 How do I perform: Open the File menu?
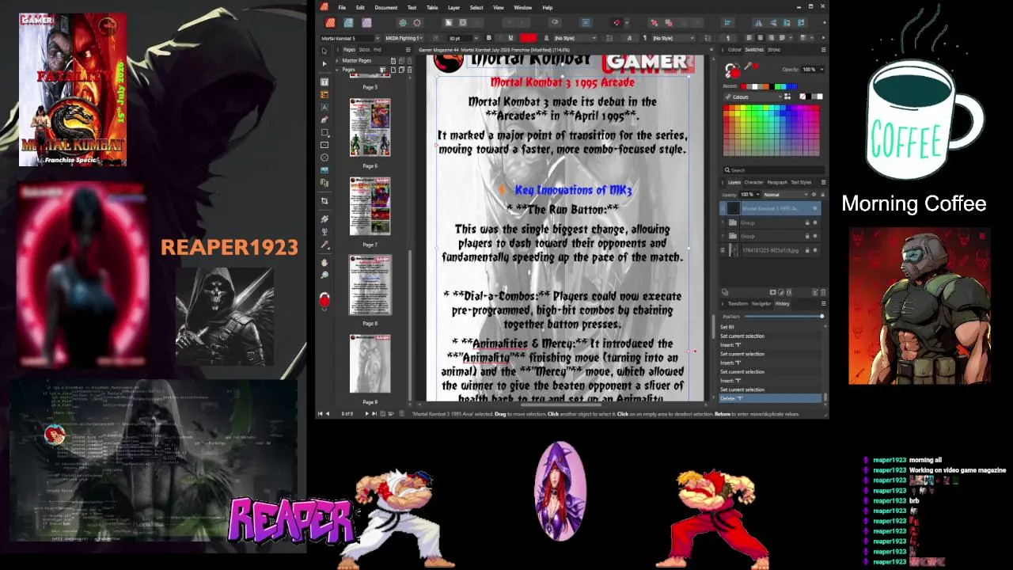coord(342,7)
